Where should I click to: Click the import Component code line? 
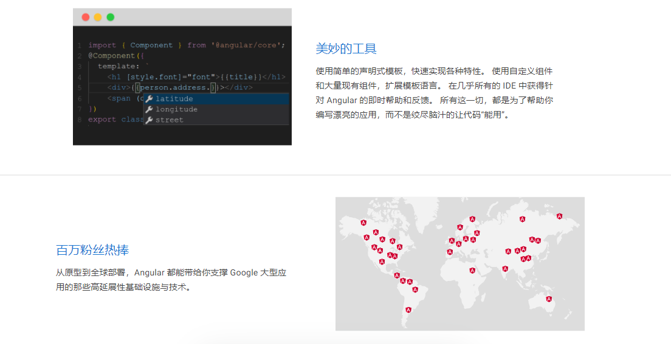click(187, 46)
